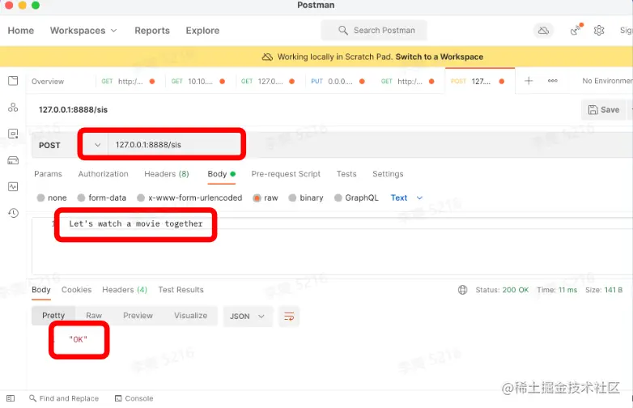This screenshot has width=633, height=408.
Task: Click Switch to a Workspace link
Action: (440, 57)
